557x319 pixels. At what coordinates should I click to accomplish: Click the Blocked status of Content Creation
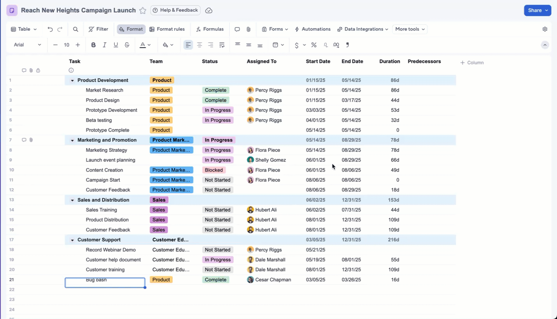click(214, 170)
